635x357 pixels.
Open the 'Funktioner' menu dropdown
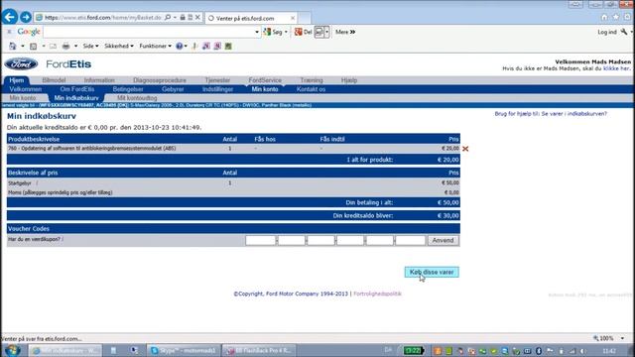pyautogui.click(x=155, y=47)
